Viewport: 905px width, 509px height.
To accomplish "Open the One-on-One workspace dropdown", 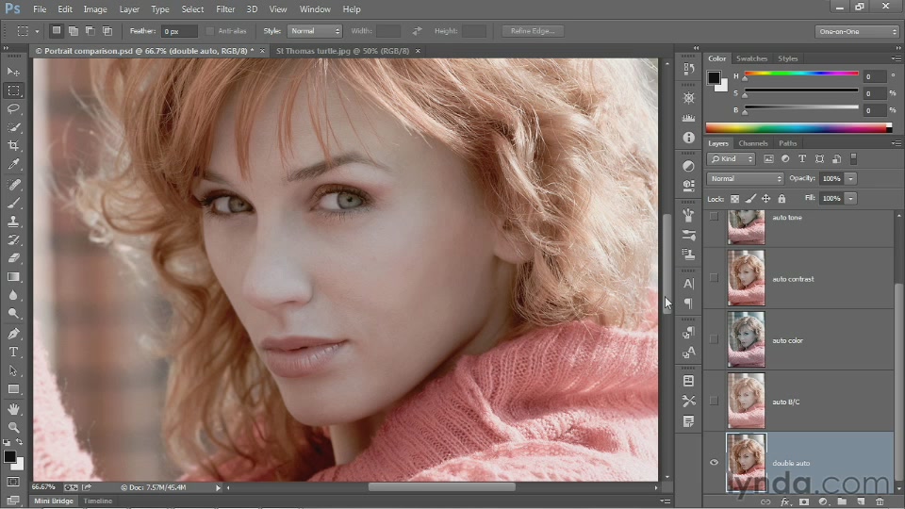I will (x=857, y=31).
